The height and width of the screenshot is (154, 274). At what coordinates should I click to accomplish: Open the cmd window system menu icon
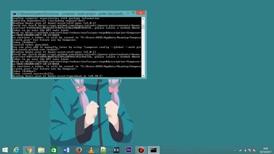pos(14,14)
